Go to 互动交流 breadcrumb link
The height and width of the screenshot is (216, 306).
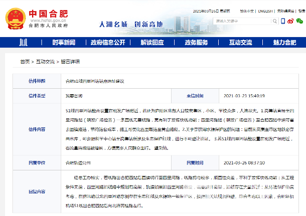click(x=46, y=62)
